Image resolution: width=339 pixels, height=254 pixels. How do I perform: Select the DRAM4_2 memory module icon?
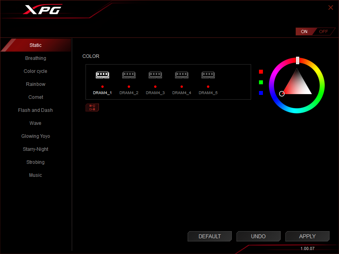pyautogui.click(x=129, y=75)
